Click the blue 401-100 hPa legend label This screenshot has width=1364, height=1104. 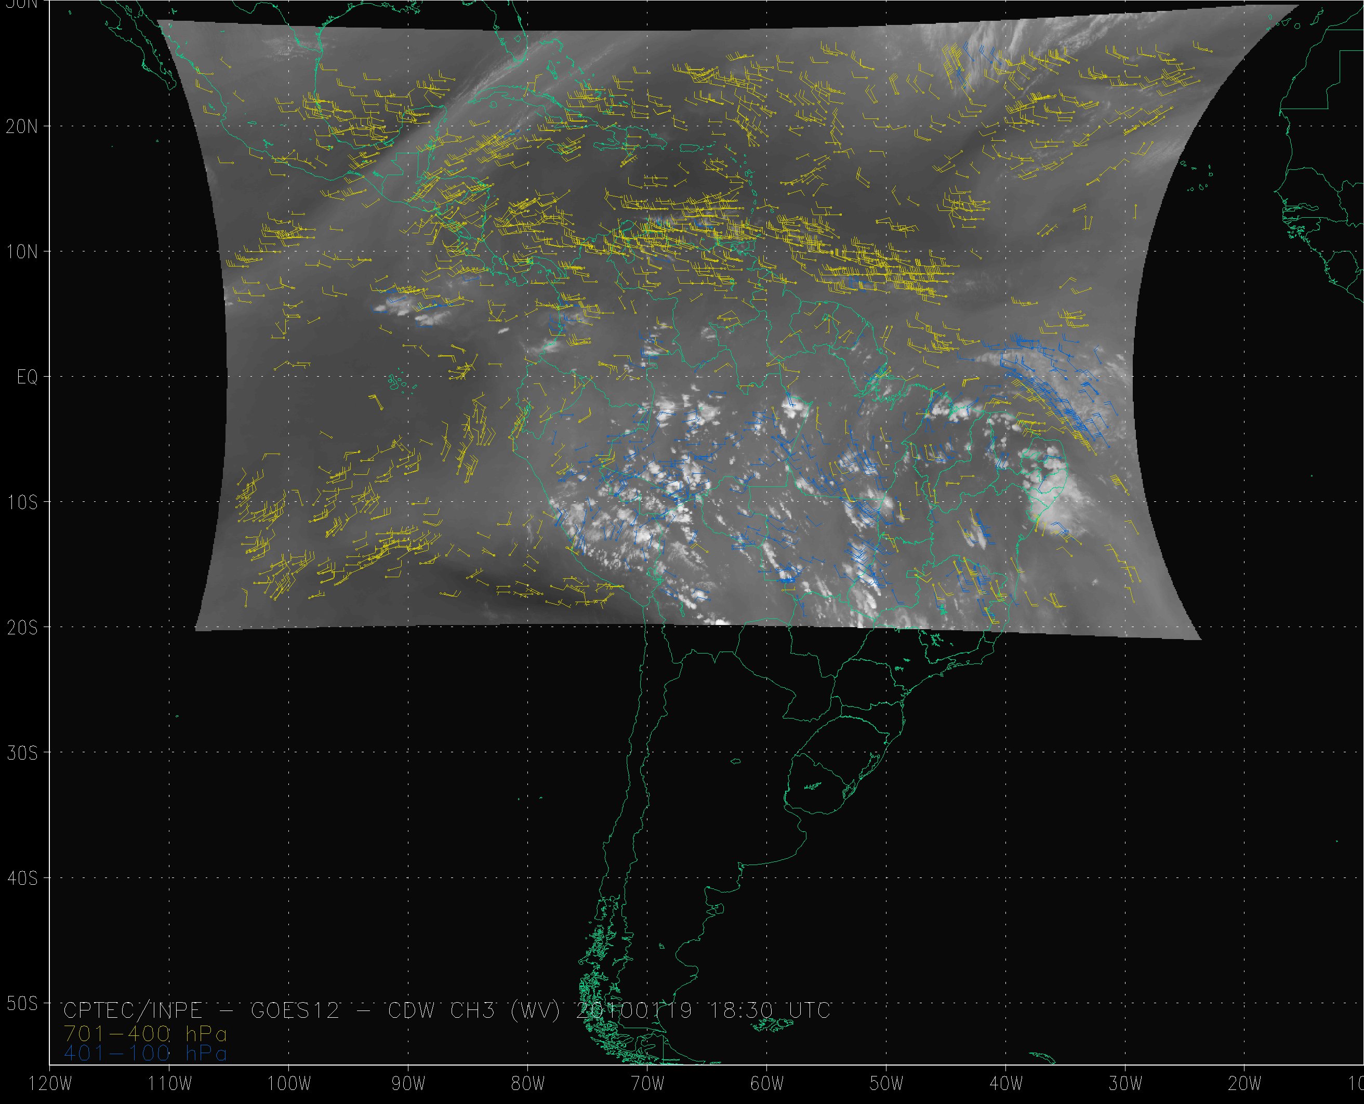click(x=145, y=1054)
